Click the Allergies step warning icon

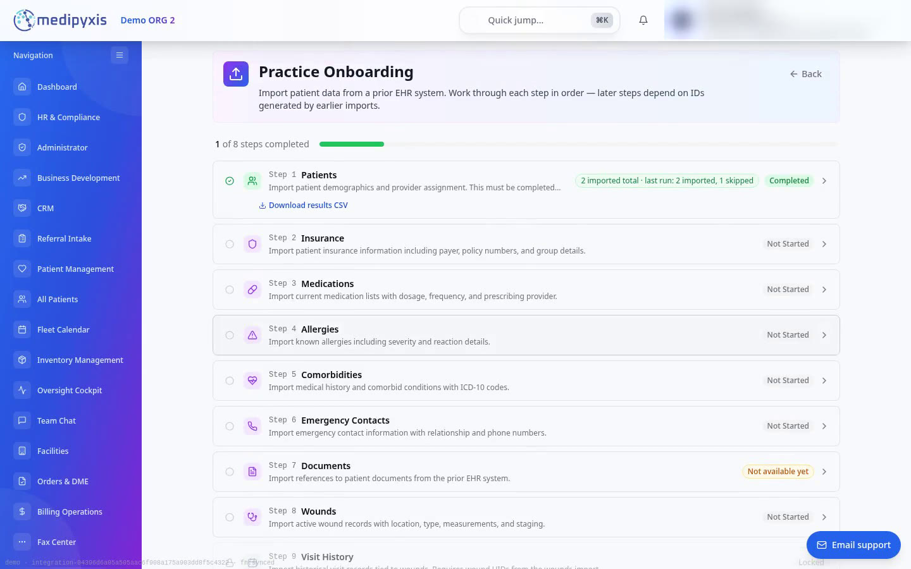pos(252,335)
